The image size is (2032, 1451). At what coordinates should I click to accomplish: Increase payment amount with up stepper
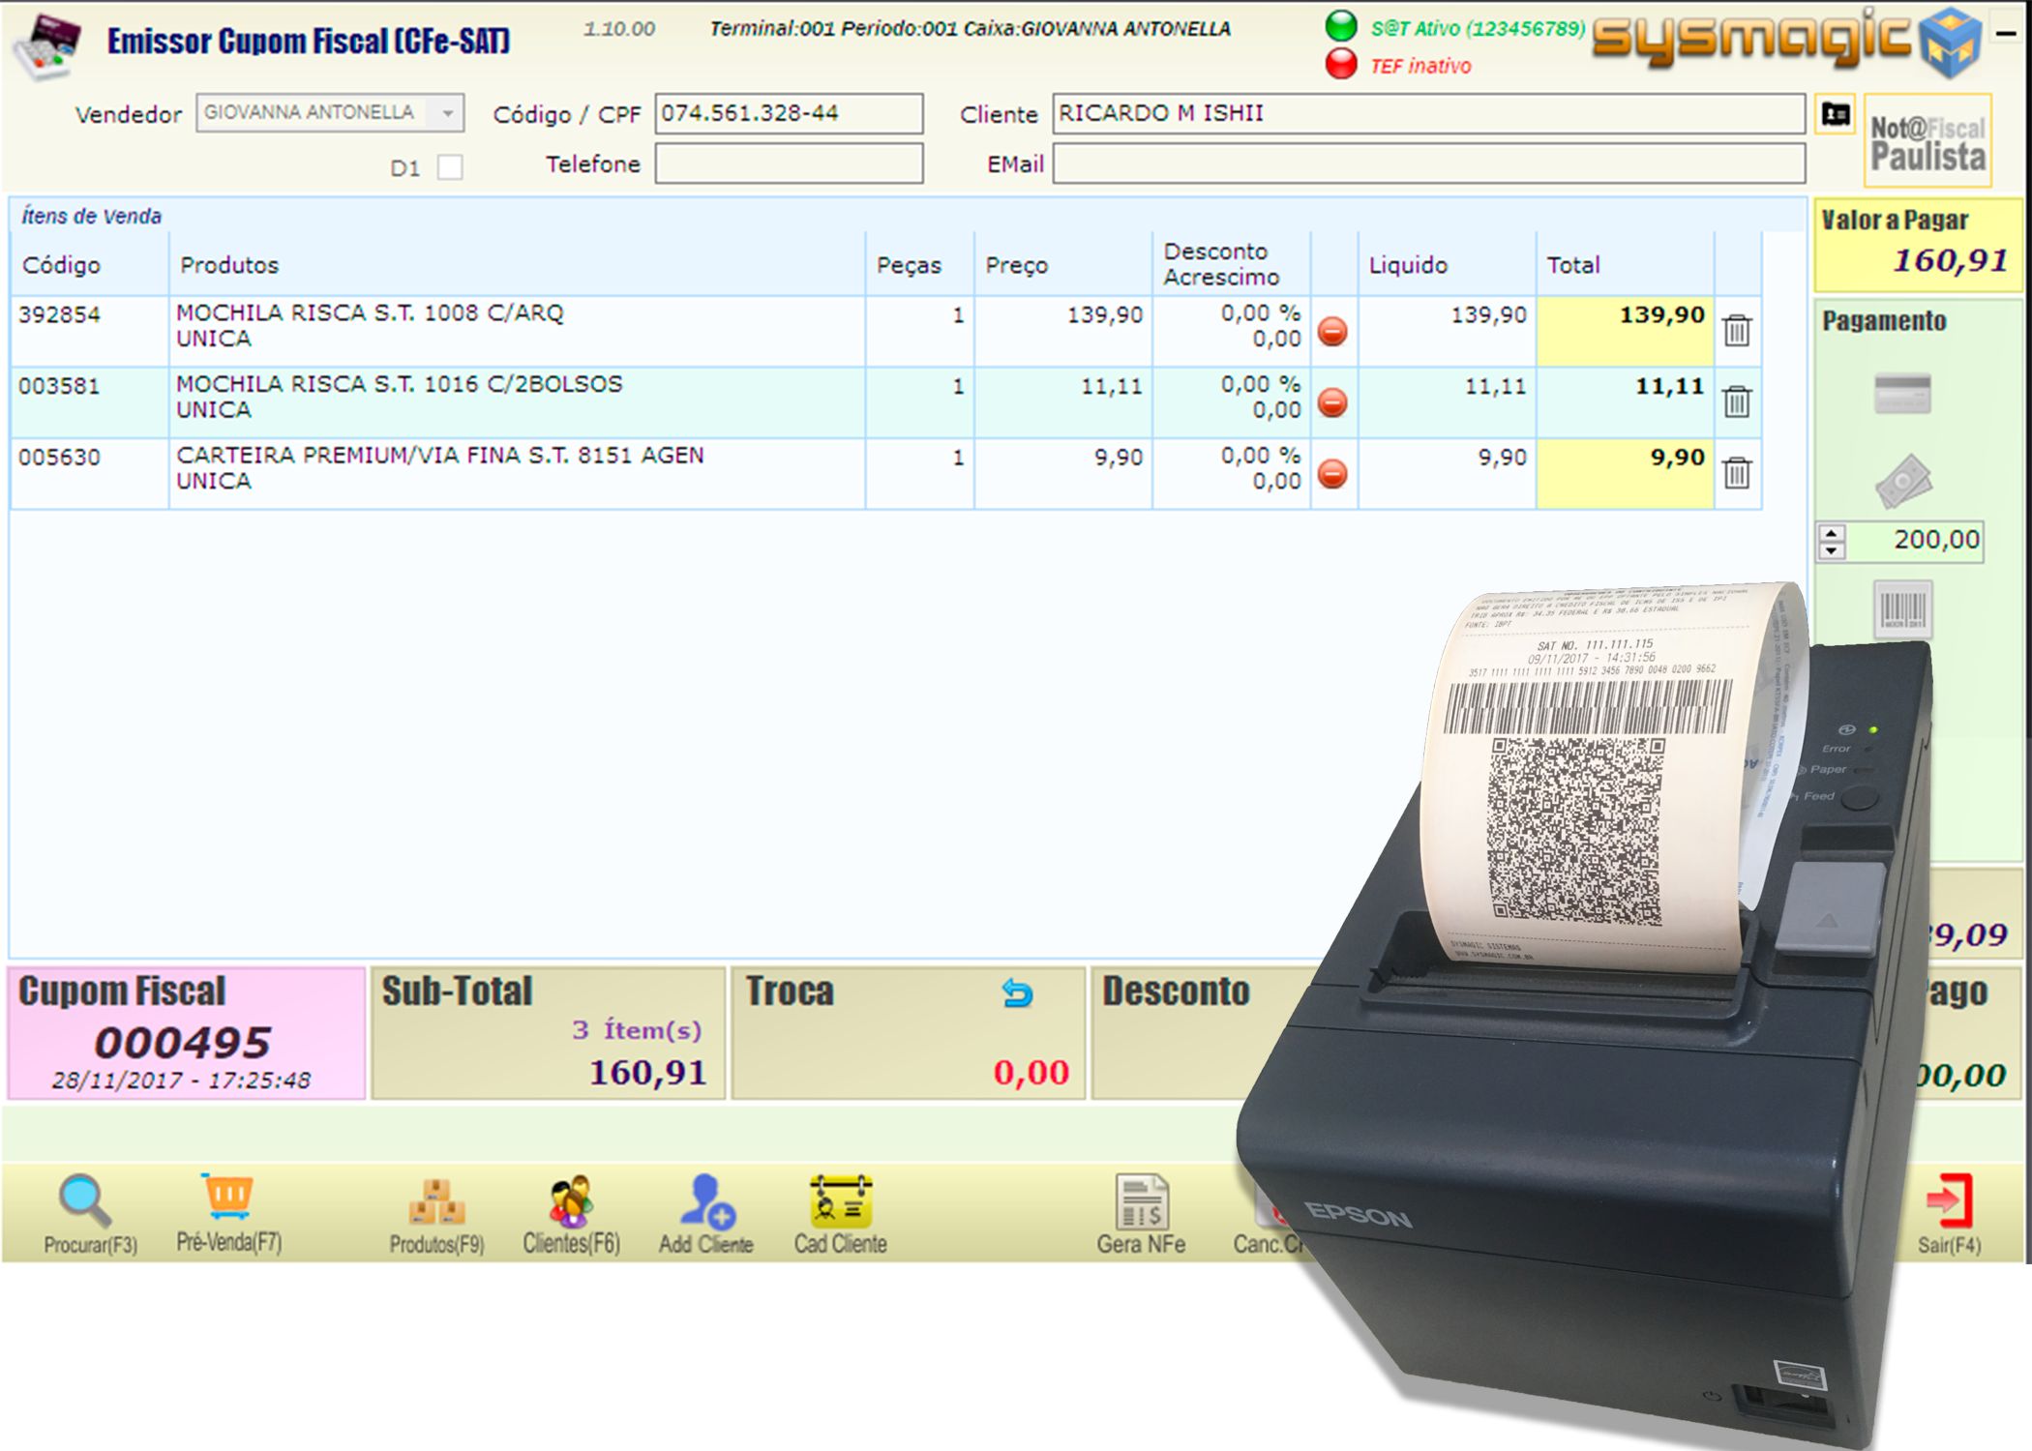click(x=1831, y=533)
